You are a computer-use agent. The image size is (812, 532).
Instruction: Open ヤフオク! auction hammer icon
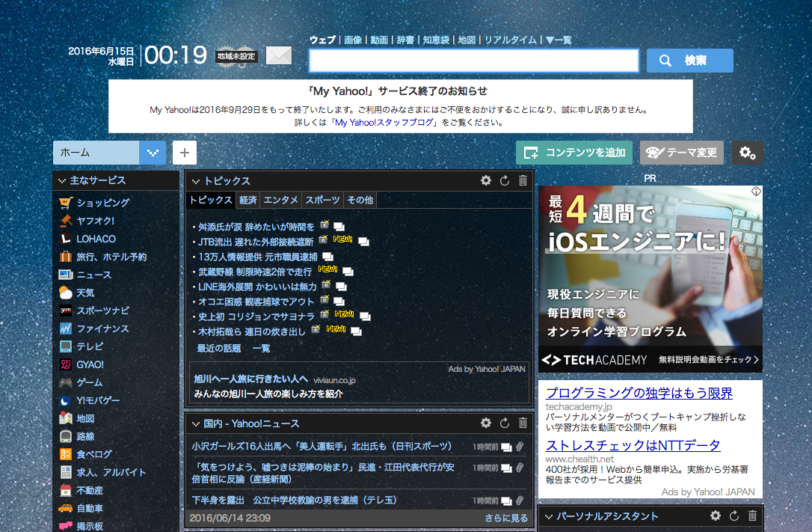(65, 221)
